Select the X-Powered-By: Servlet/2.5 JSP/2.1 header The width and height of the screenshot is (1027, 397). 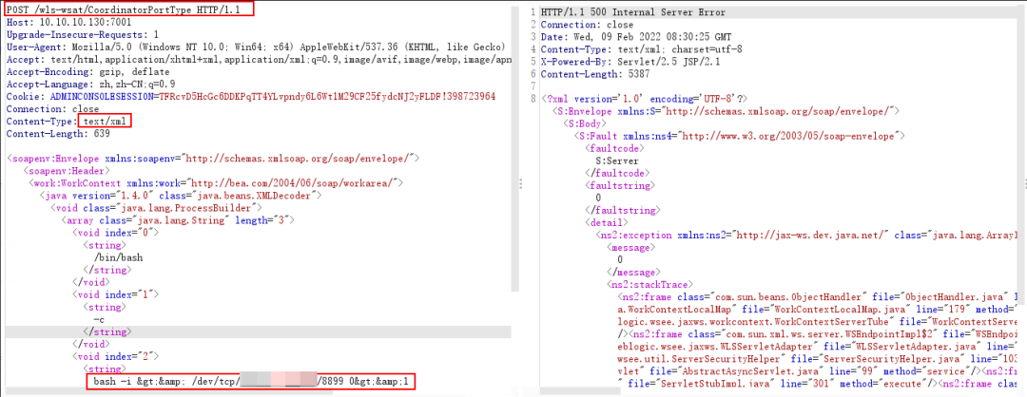[629, 62]
